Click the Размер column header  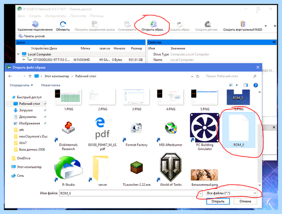[x=136, y=48]
